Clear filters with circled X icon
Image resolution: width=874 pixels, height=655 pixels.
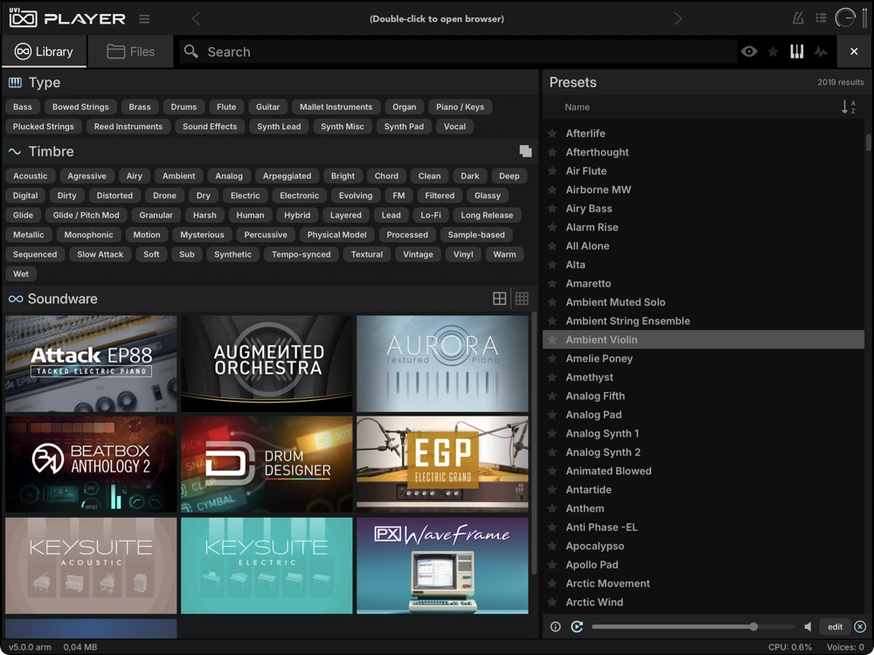[x=860, y=626]
